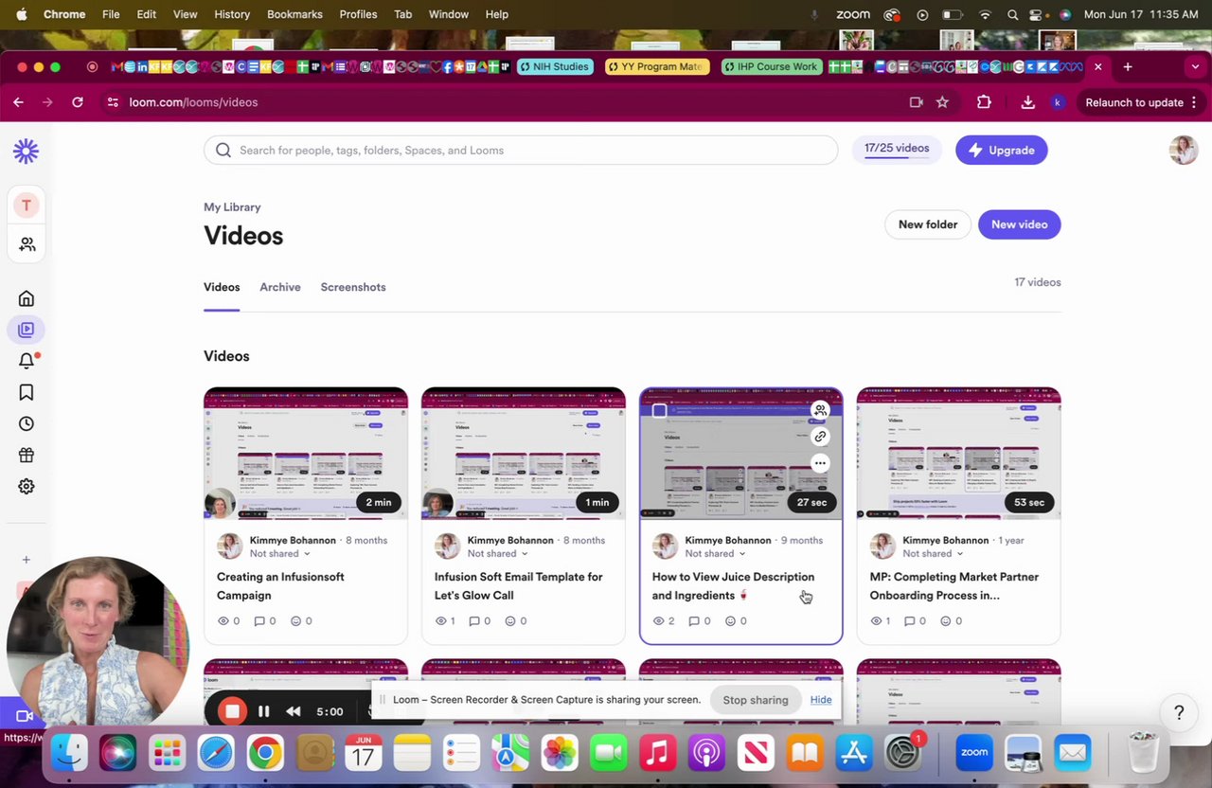1212x788 pixels.
Task: Click comments icon on Infusionsoft Campaign card
Action: (258, 621)
